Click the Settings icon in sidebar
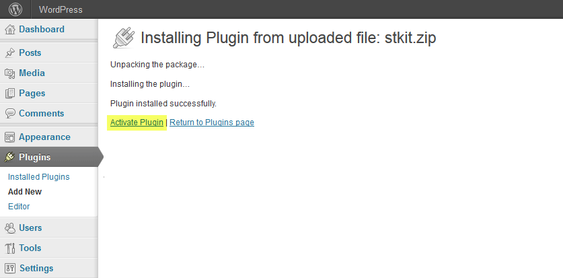The width and height of the screenshot is (563, 278). coord(10,269)
